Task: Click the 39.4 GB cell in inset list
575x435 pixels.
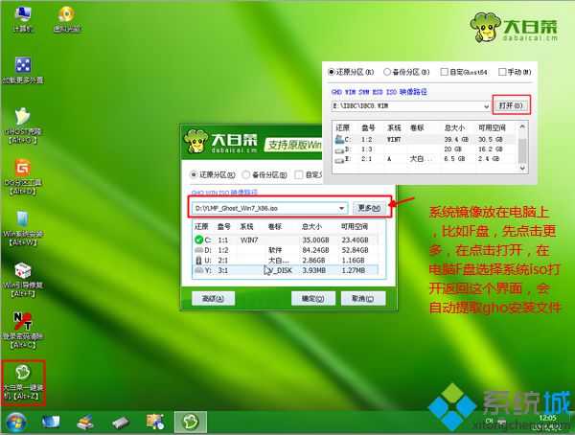Action: [x=456, y=139]
